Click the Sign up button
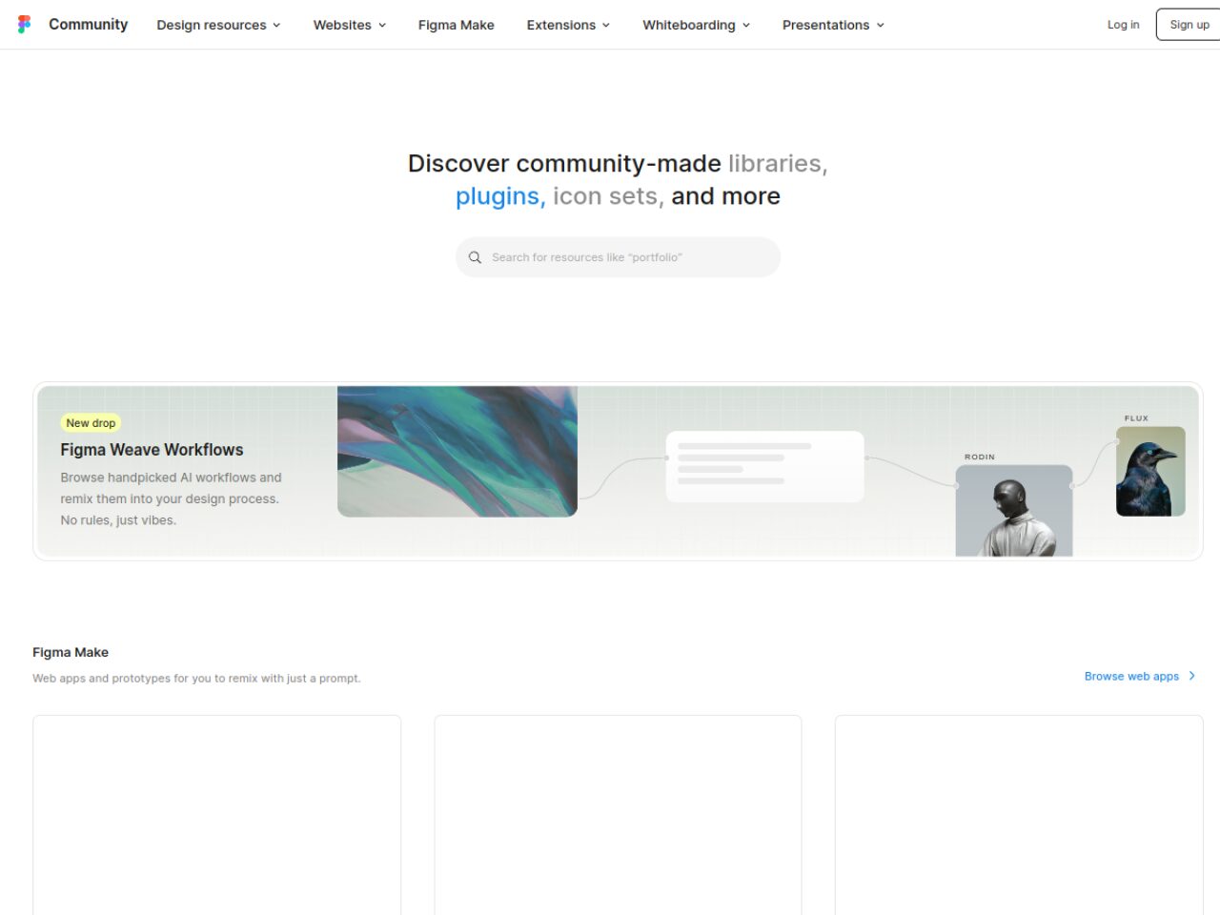The height and width of the screenshot is (915, 1220). [x=1189, y=25]
